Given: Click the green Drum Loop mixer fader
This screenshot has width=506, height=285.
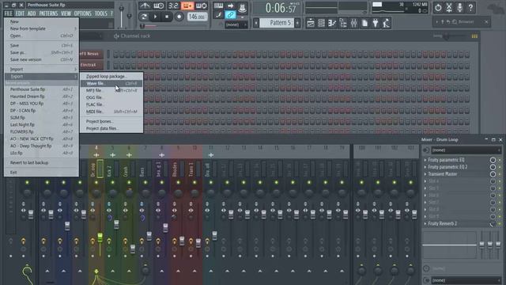Looking at the screenshot, I should click(x=100, y=237).
